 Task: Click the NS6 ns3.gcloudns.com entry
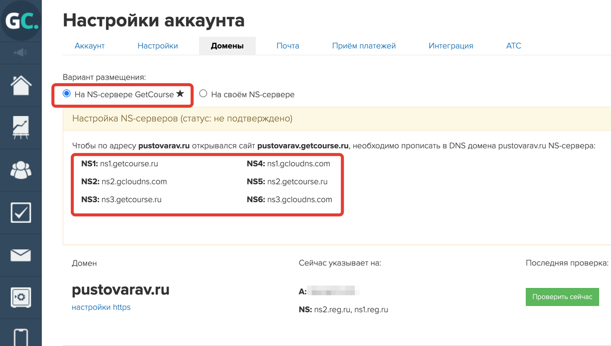tap(290, 199)
